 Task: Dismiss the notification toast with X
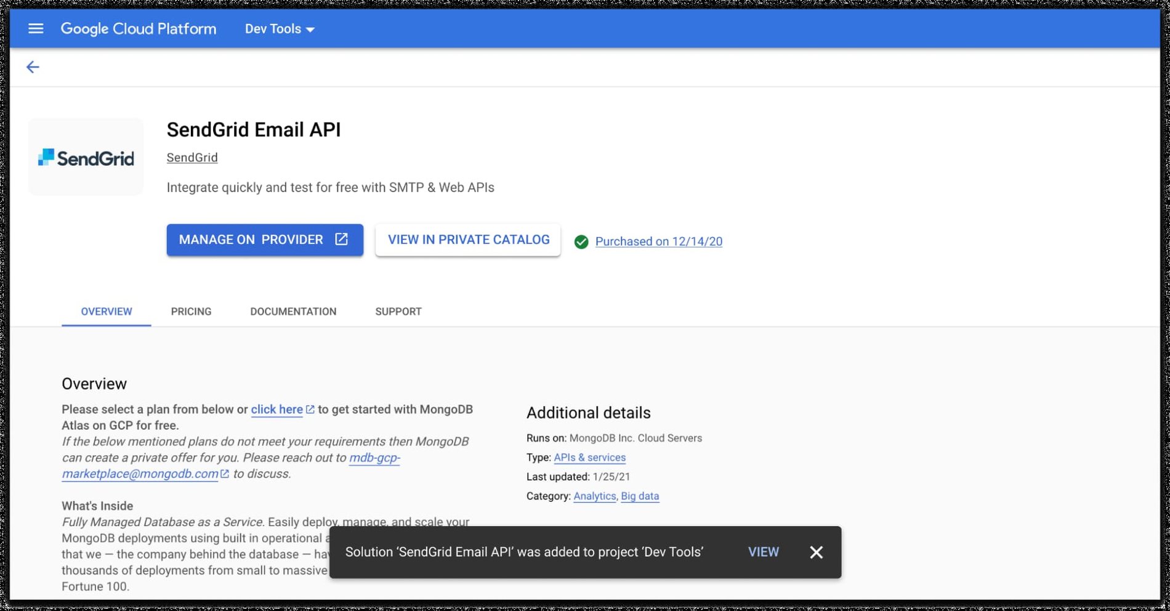pos(817,552)
